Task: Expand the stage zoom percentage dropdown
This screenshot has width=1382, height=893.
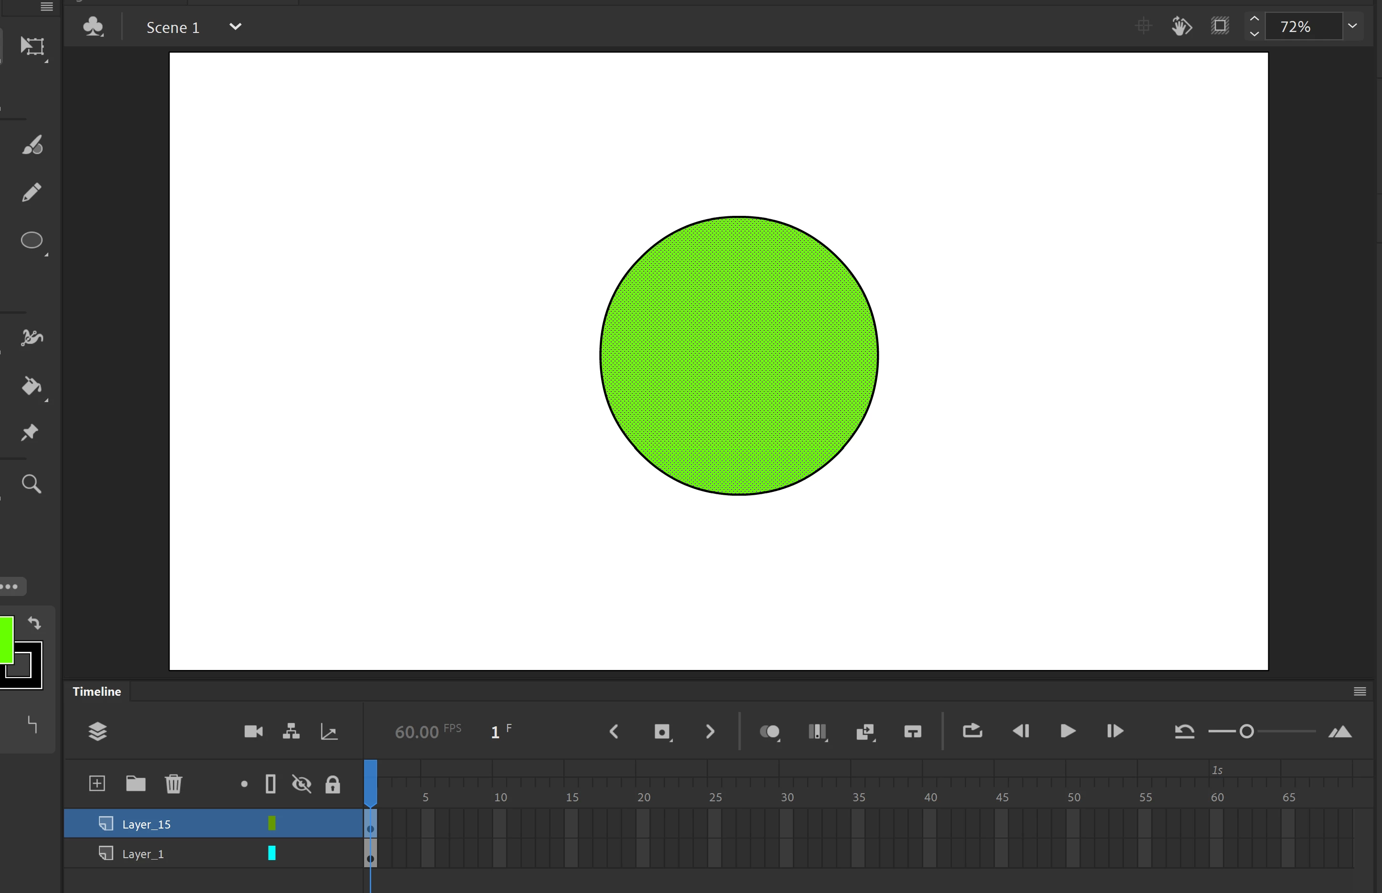Action: pos(1352,26)
